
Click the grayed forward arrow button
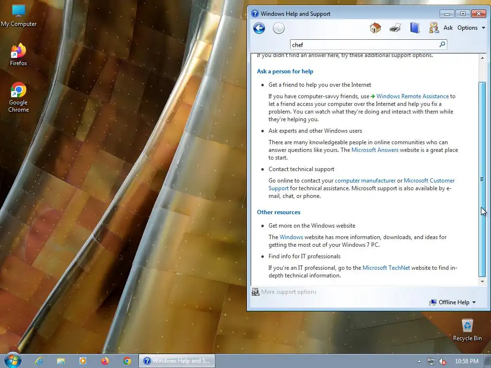click(279, 28)
